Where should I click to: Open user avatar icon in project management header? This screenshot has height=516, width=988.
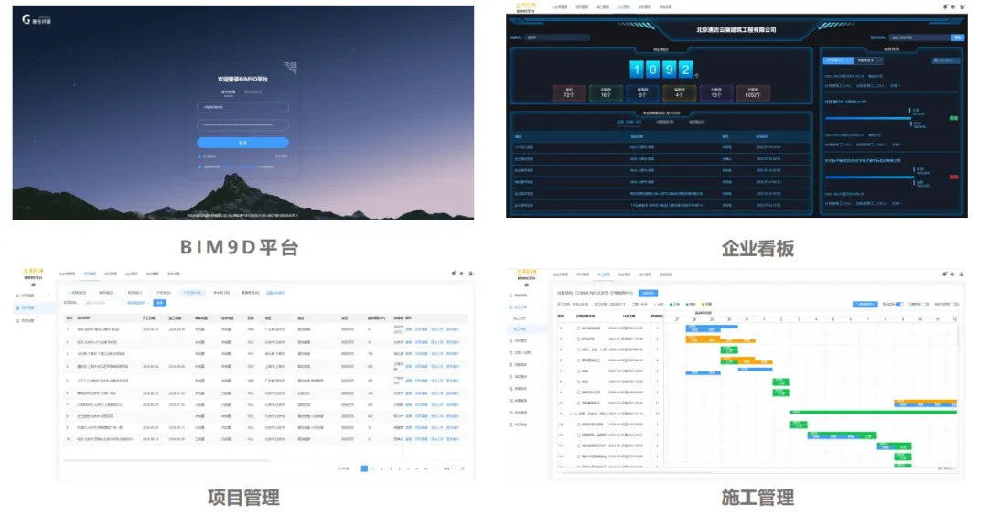(x=471, y=274)
